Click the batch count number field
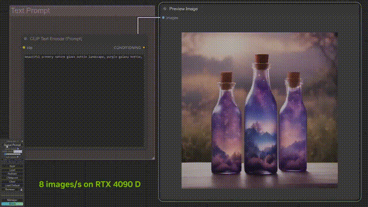The height and width of the screenshot is (207, 368). click(18, 151)
